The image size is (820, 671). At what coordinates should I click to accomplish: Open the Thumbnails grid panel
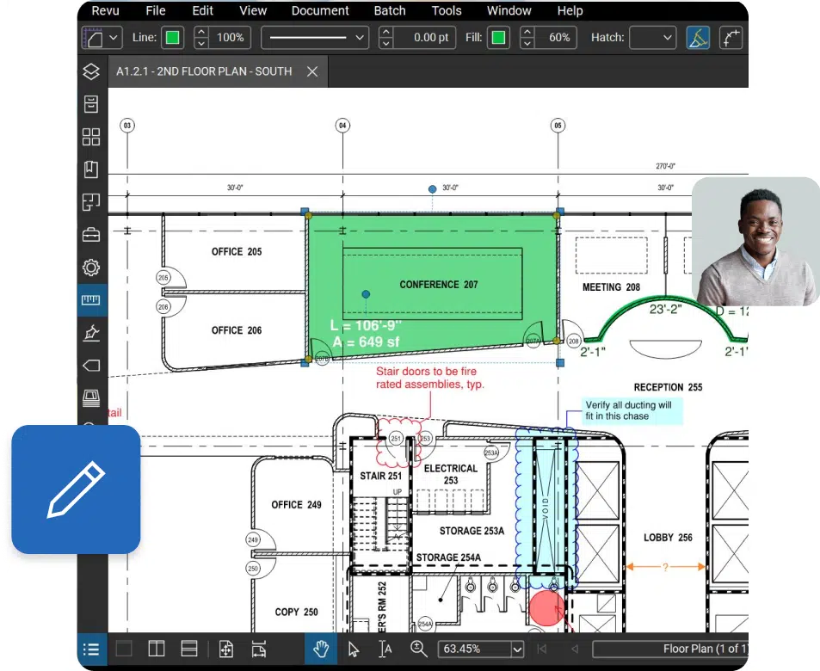91,137
